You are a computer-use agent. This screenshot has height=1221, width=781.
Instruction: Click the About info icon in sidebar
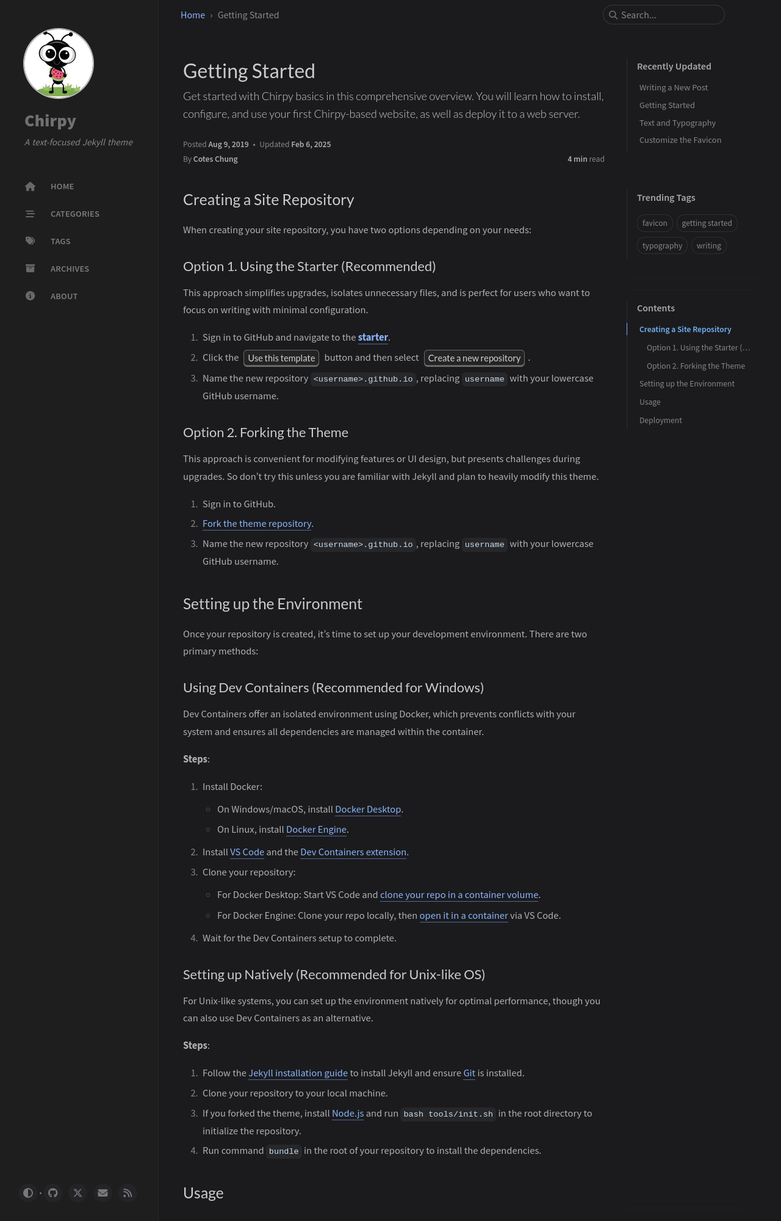click(x=30, y=296)
